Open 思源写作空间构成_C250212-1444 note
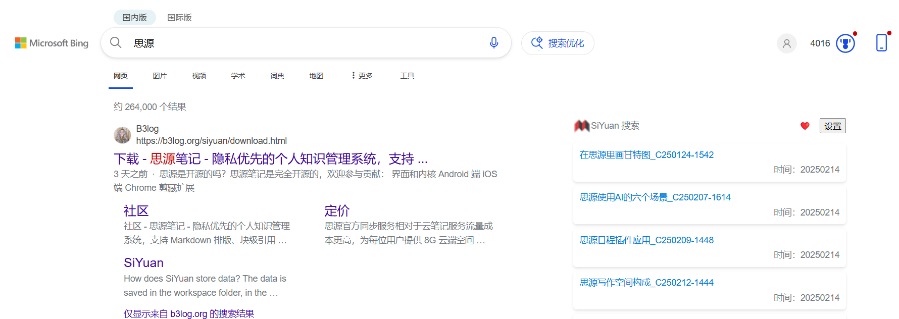 (x=646, y=283)
